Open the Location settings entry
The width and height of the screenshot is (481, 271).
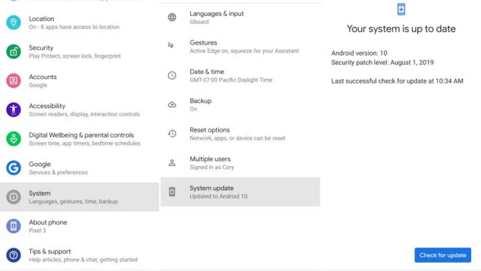(79, 23)
